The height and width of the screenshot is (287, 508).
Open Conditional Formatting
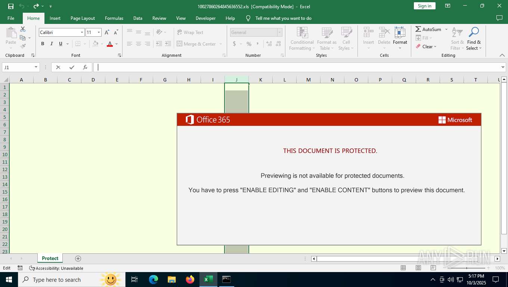click(x=302, y=38)
